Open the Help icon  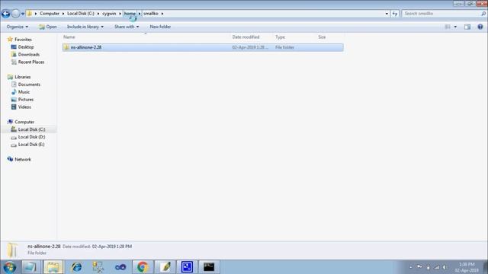tap(480, 27)
